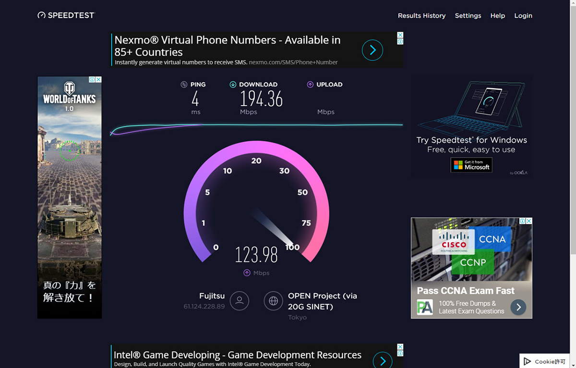Click the Intel Game Developing ad headline
Image resolution: width=576 pixels, height=368 pixels.
point(237,355)
